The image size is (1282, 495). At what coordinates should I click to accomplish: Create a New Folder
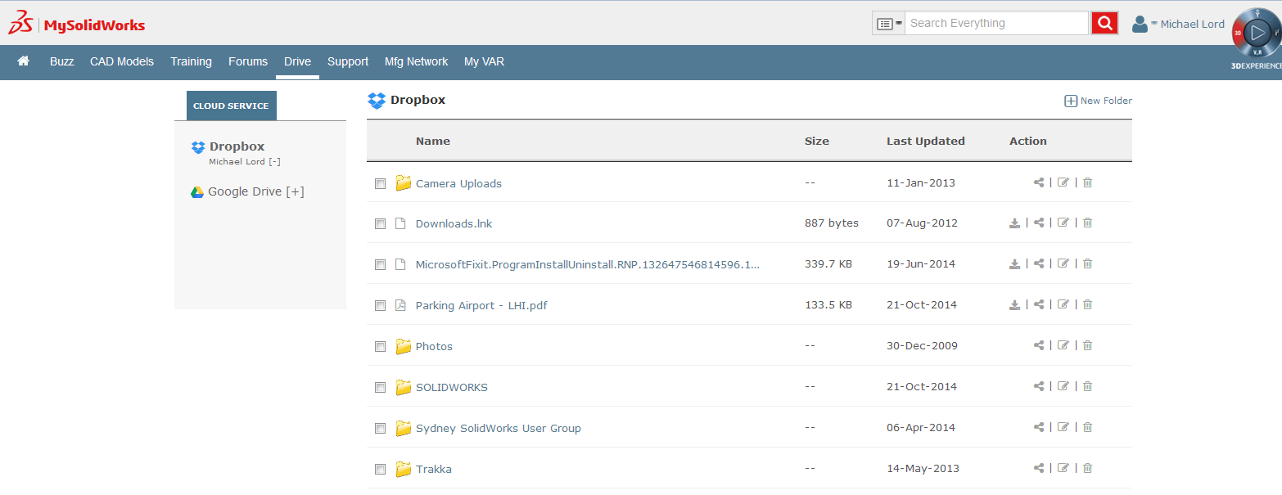pyautogui.click(x=1098, y=101)
